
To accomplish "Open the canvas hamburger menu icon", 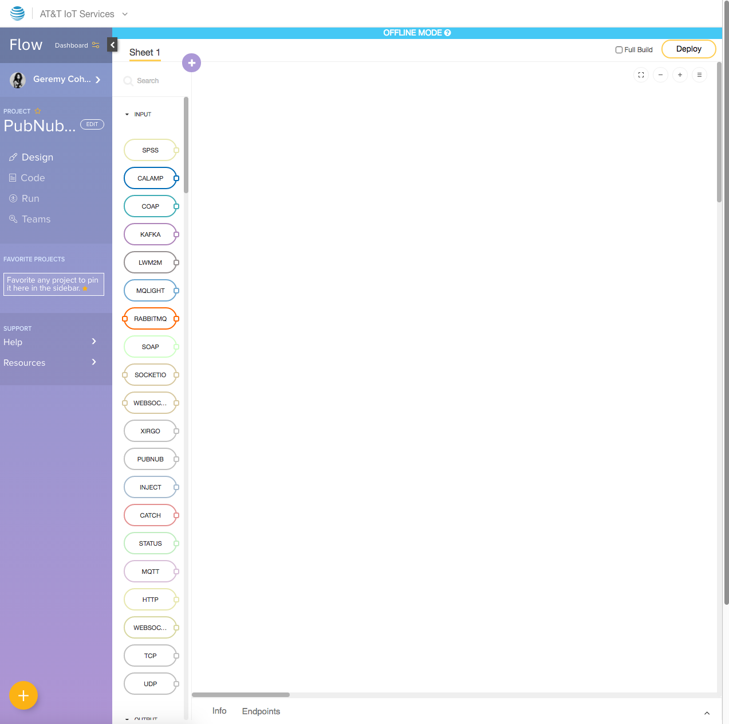I will click(699, 75).
